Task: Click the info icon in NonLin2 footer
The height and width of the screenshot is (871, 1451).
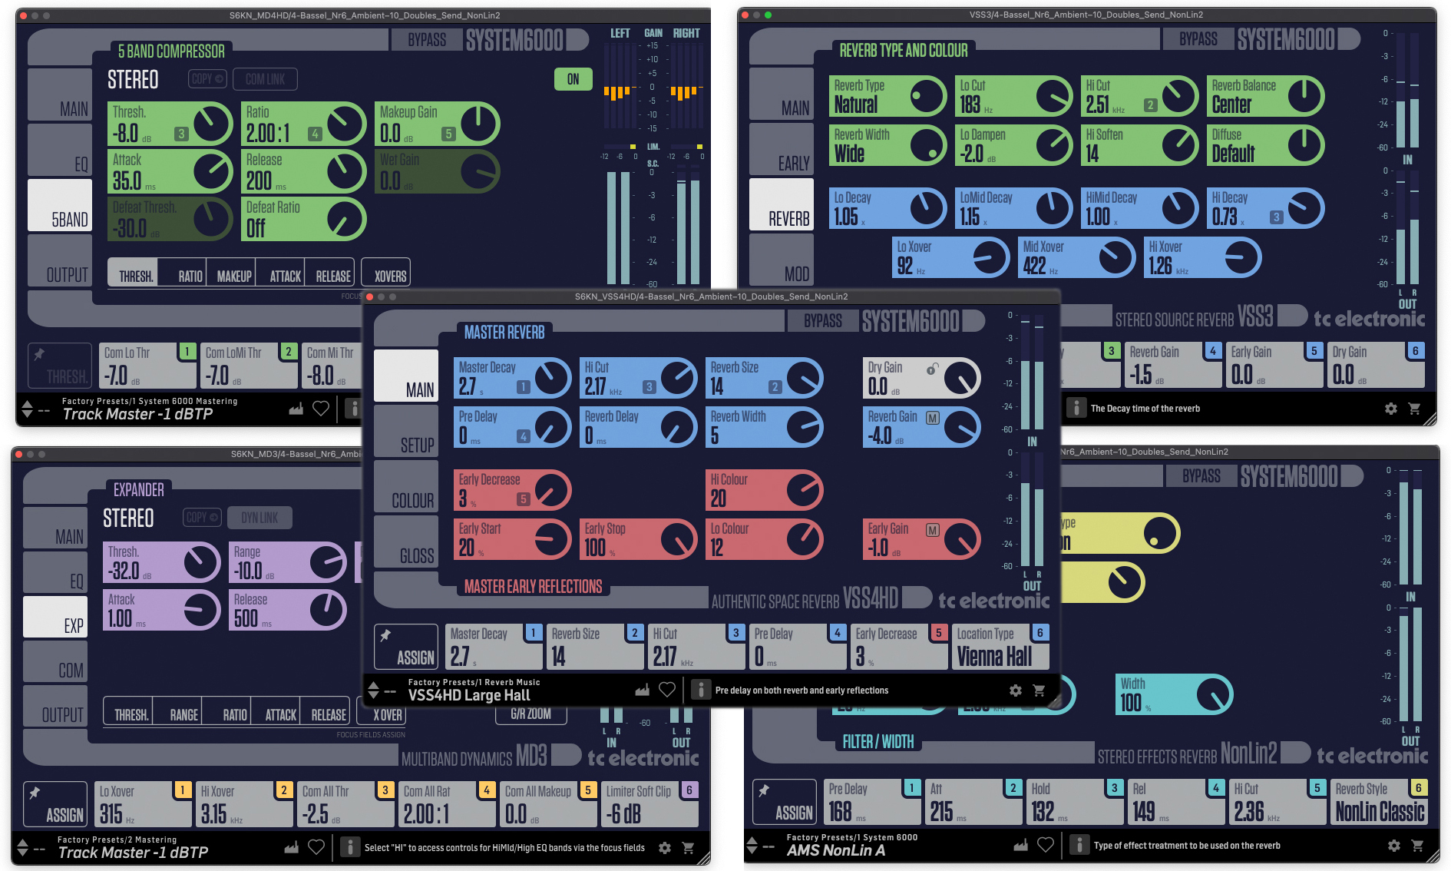Action: pyautogui.click(x=1079, y=845)
